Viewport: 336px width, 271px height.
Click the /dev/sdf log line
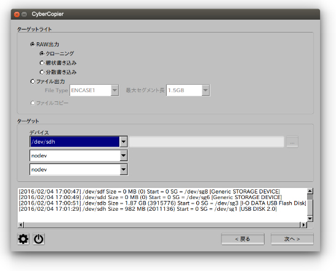(x=150, y=192)
